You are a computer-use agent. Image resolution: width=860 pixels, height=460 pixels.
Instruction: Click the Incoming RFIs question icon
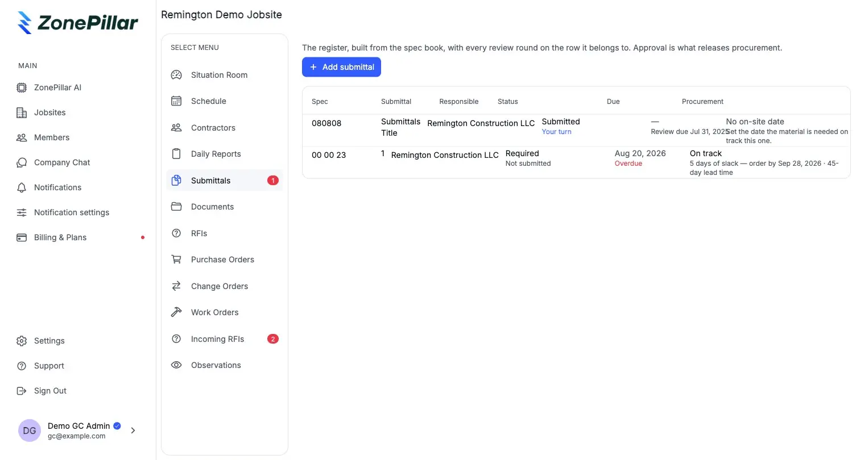point(176,339)
